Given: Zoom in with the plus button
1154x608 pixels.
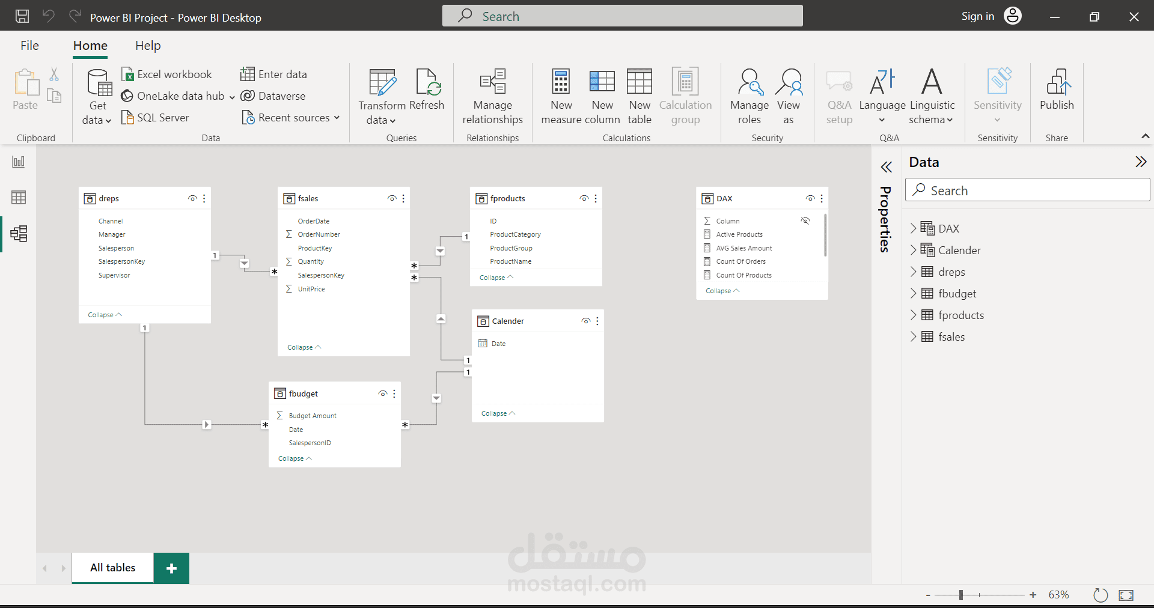Looking at the screenshot, I should [x=1033, y=595].
